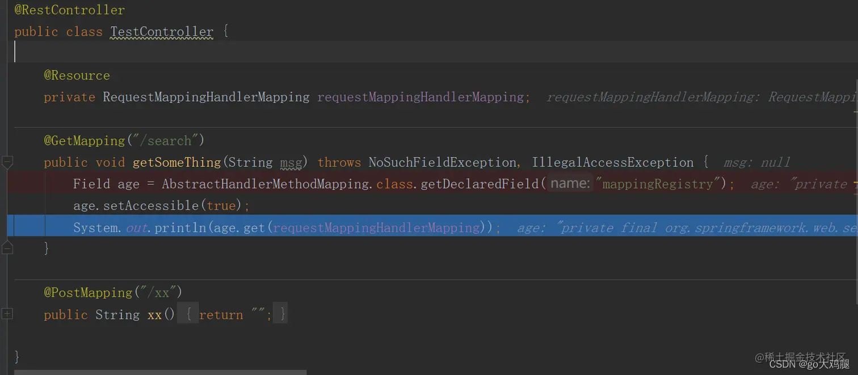The image size is (858, 375).
Task: Expand folded opening brace after xx()
Action: 188,314
